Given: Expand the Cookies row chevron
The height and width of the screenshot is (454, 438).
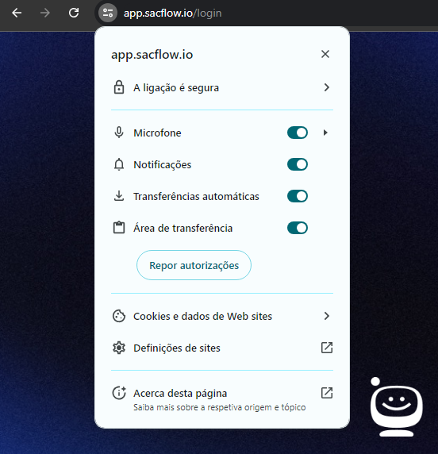Looking at the screenshot, I should tap(327, 316).
